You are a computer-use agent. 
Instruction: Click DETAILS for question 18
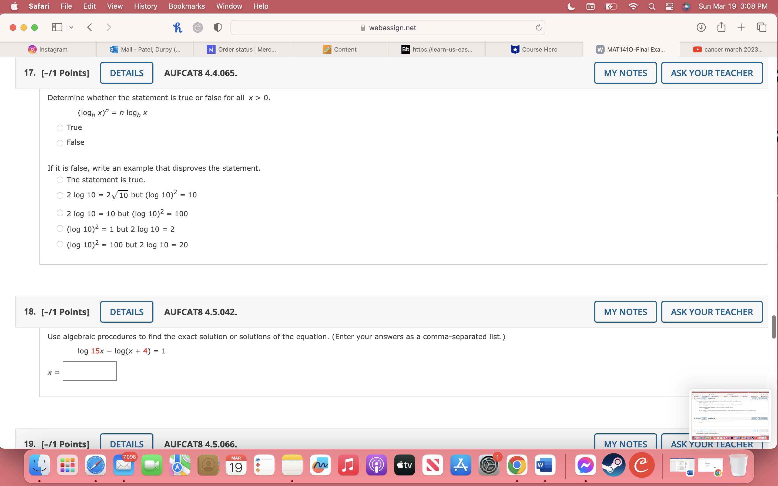tap(126, 312)
